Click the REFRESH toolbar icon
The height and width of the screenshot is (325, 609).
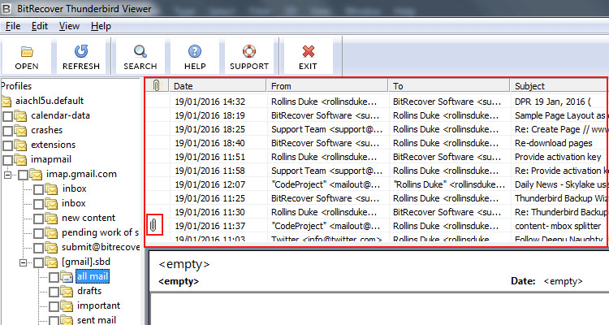click(x=81, y=51)
